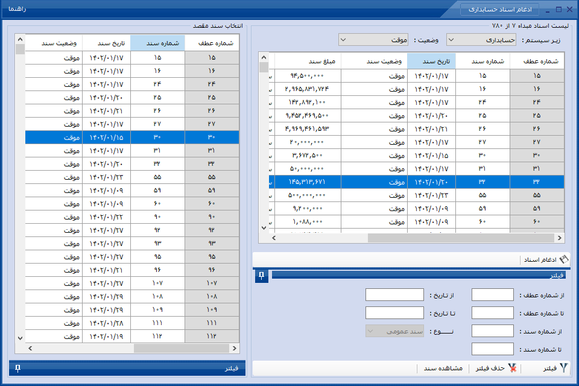
Task: Open the وضعیت status dropdown
Action: click(x=373, y=40)
